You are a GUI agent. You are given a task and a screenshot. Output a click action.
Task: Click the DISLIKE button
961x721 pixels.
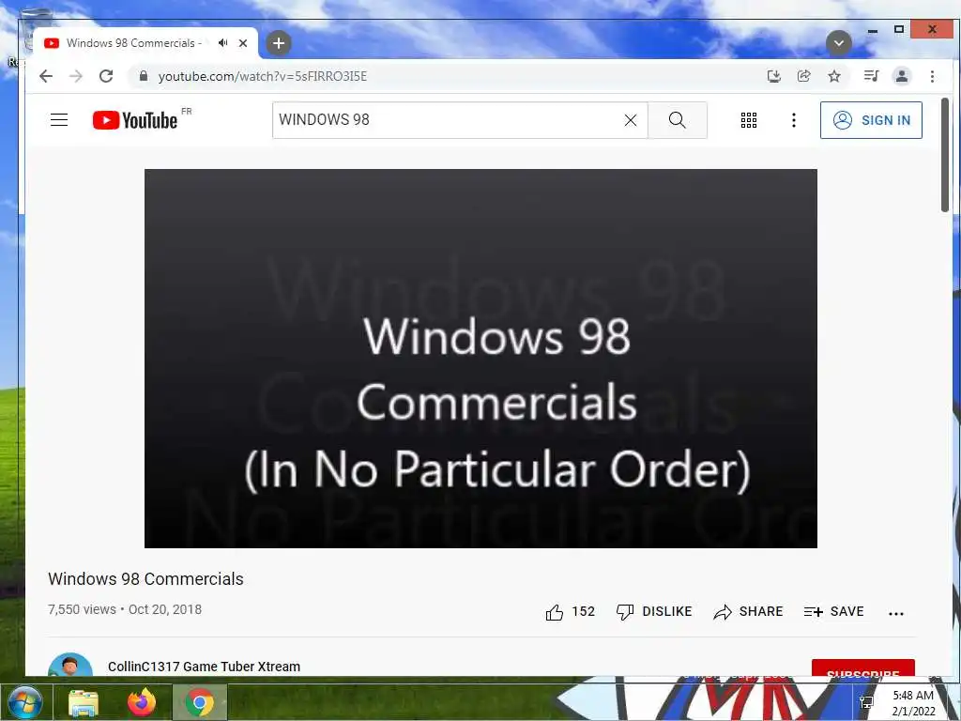[x=654, y=612]
